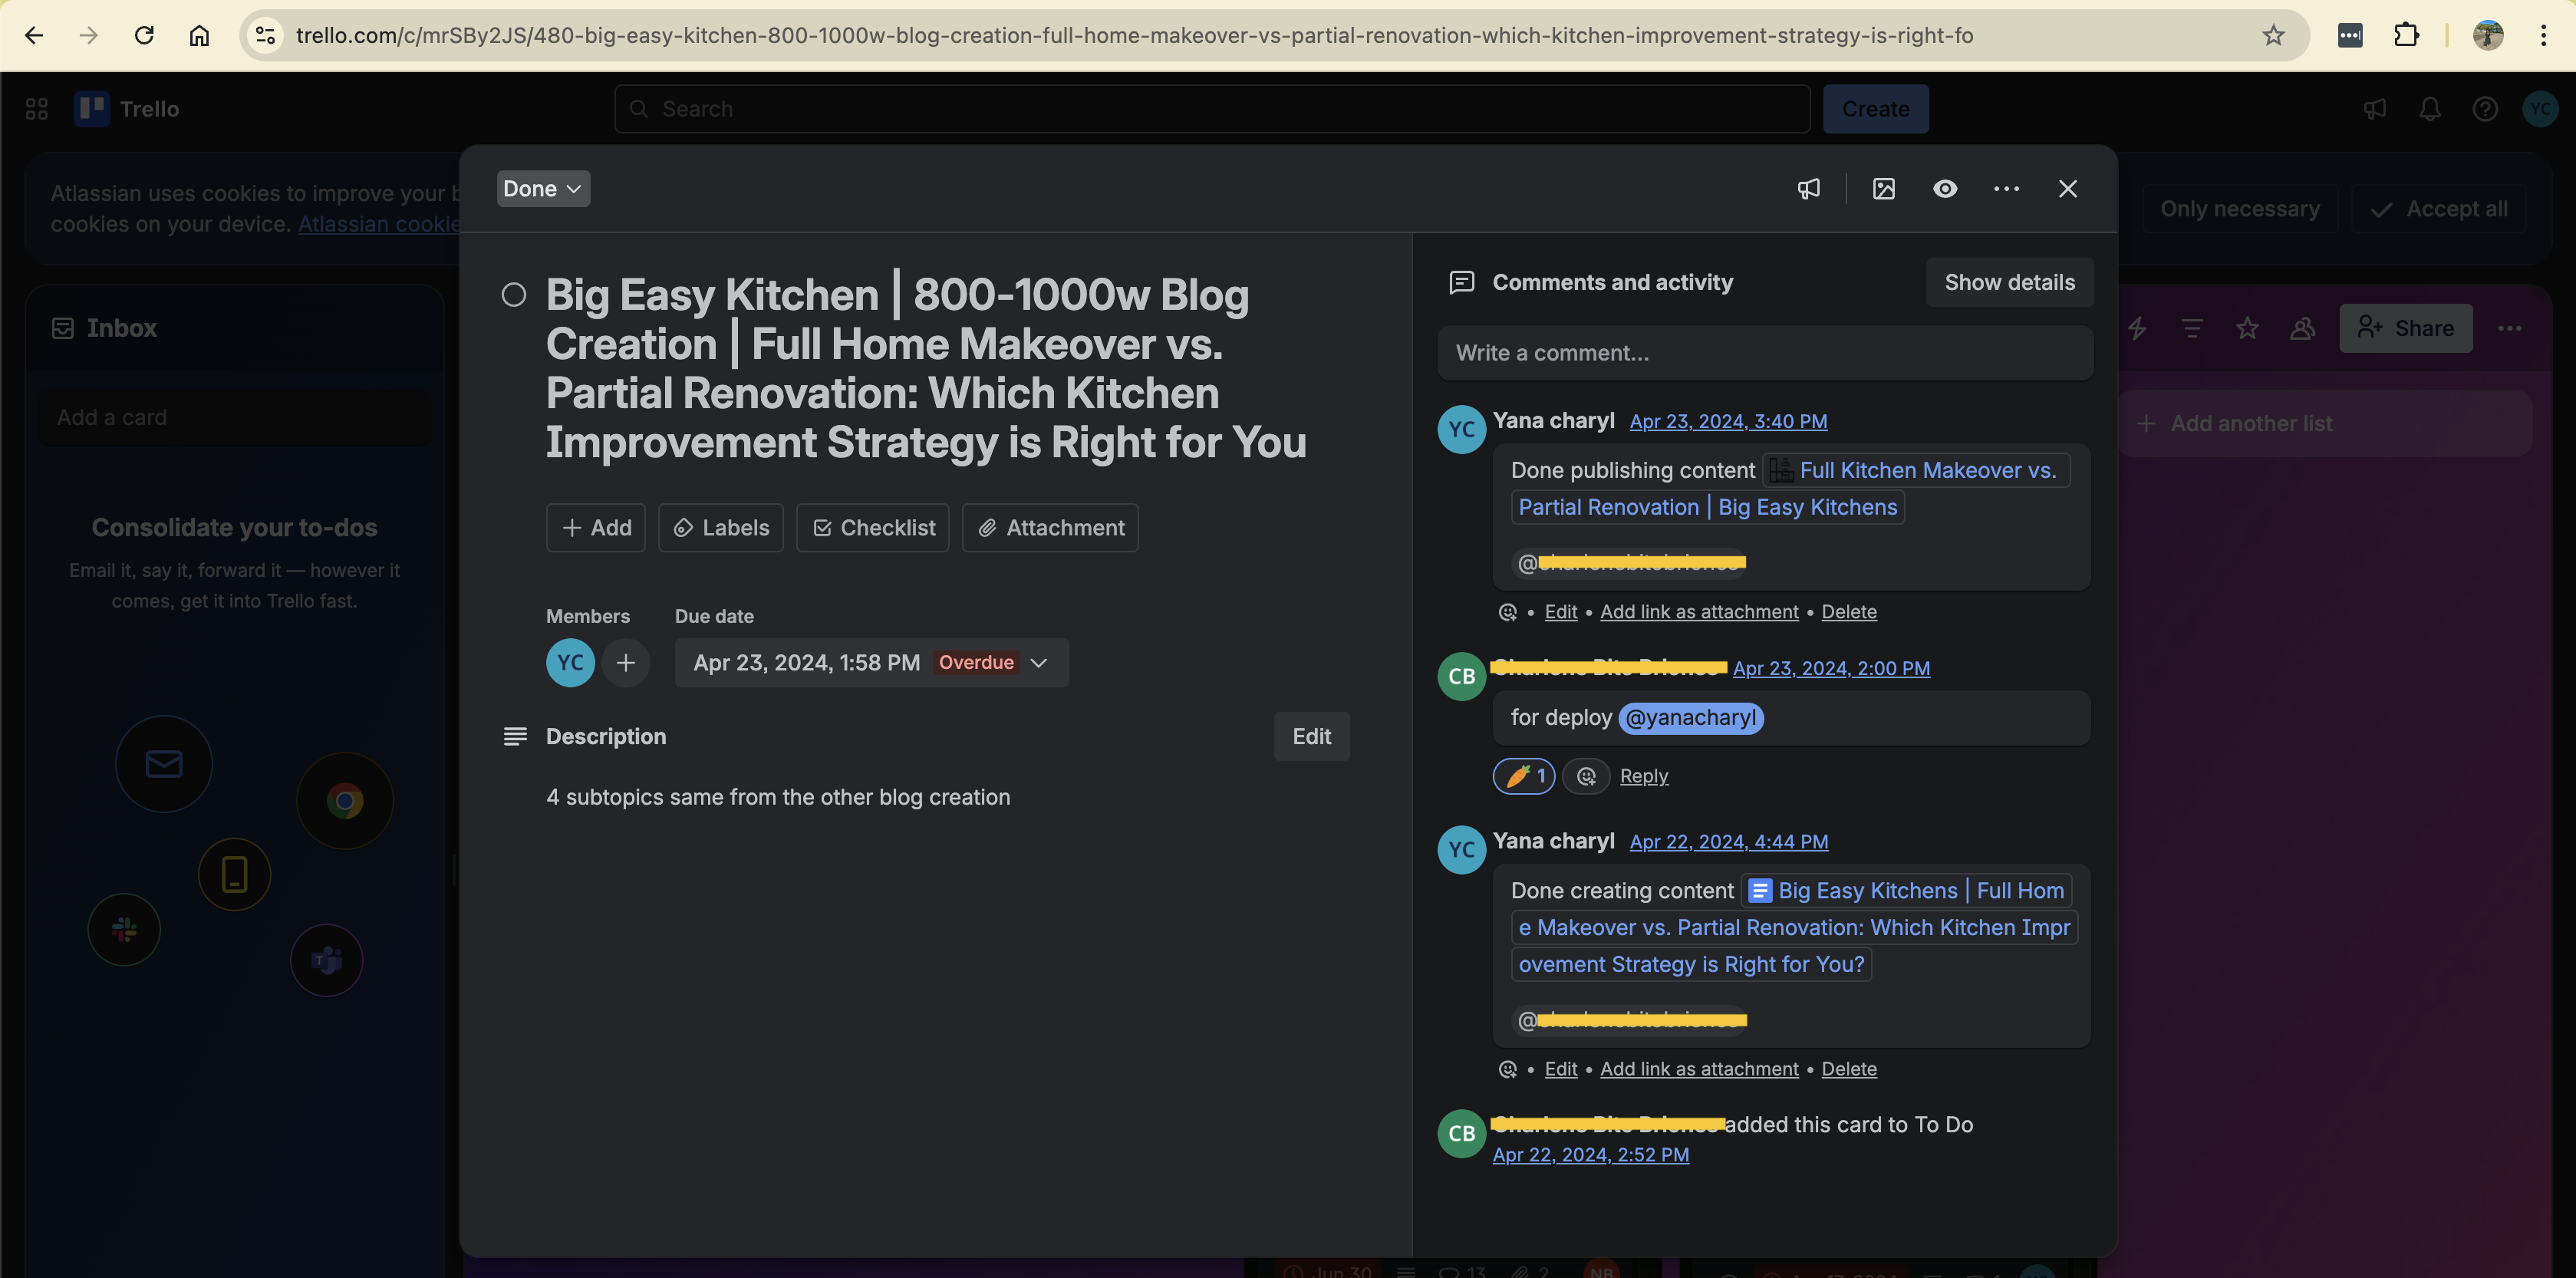
Task: Add a Checklist to the card
Action: 873,528
